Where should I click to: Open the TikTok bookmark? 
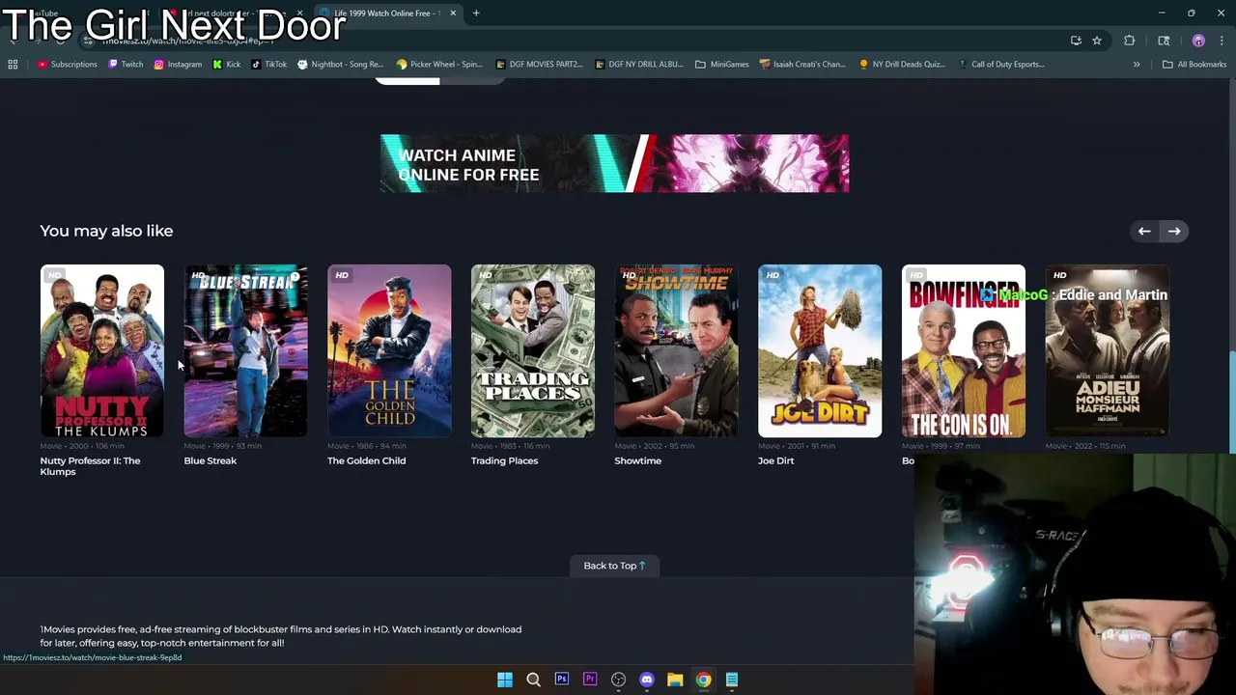point(269,65)
